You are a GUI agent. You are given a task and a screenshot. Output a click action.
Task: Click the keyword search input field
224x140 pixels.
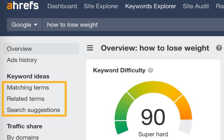(x=132, y=25)
